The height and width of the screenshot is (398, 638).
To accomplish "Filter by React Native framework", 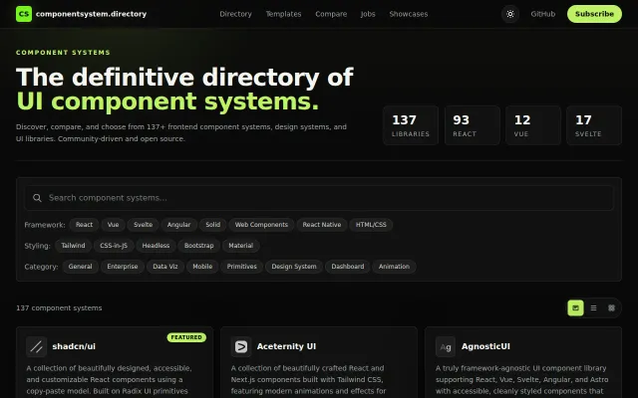I will (321, 225).
